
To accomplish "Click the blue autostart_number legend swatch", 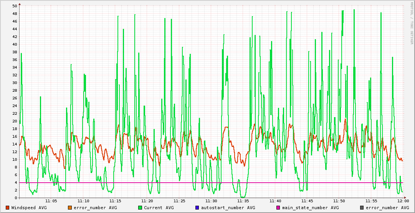I will [197, 208].
